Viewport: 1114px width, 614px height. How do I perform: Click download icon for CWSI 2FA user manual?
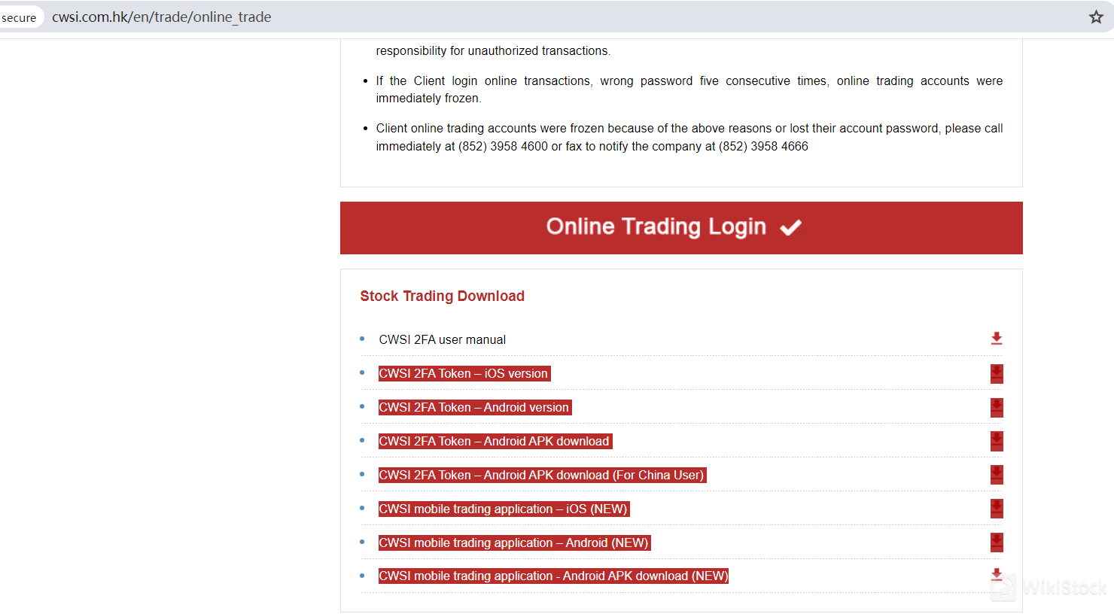pyautogui.click(x=996, y=339)
